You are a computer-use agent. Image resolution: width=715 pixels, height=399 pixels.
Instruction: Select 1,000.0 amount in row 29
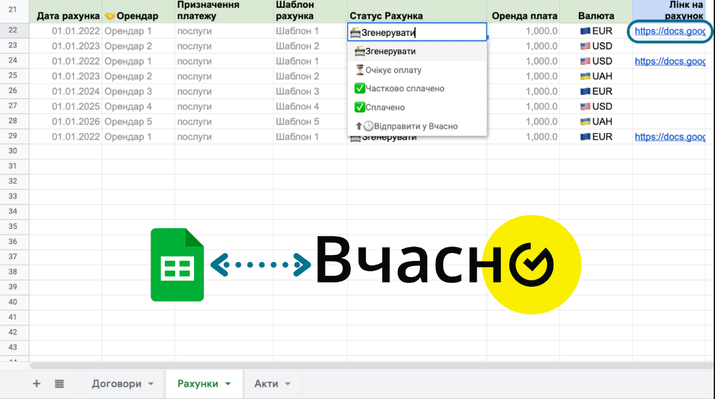[523, 136]
